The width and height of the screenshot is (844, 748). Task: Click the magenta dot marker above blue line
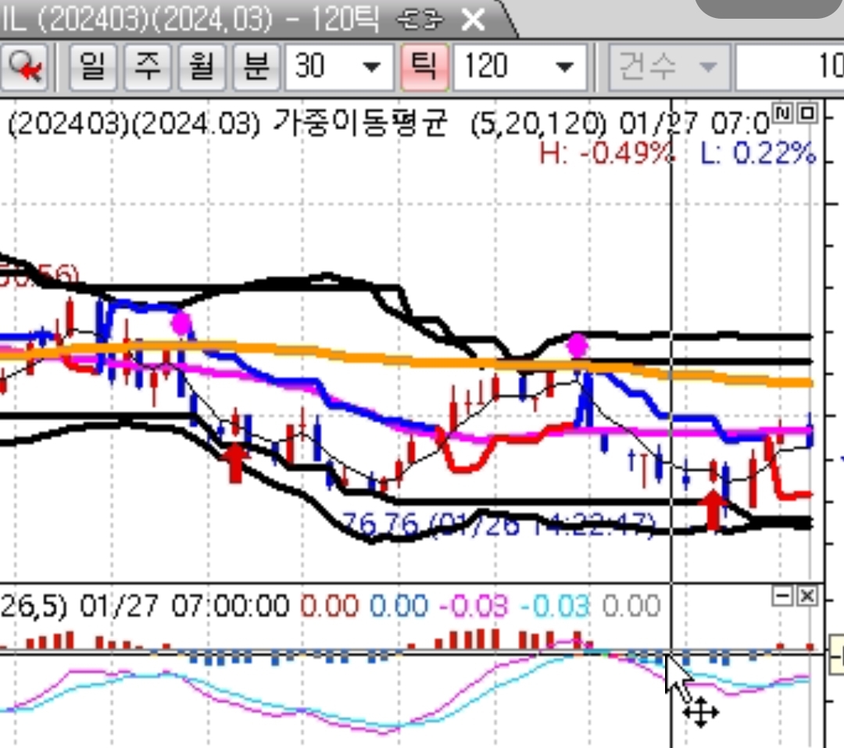pos(578,345)
